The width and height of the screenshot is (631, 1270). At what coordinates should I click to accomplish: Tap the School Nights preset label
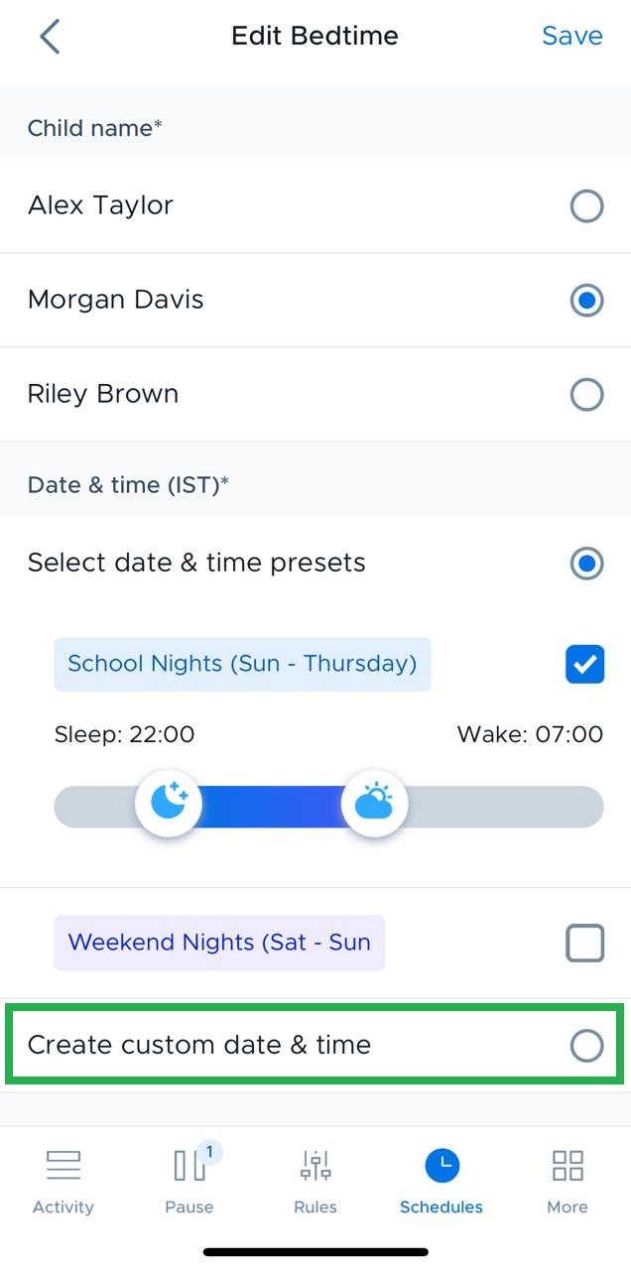[242, 664]
